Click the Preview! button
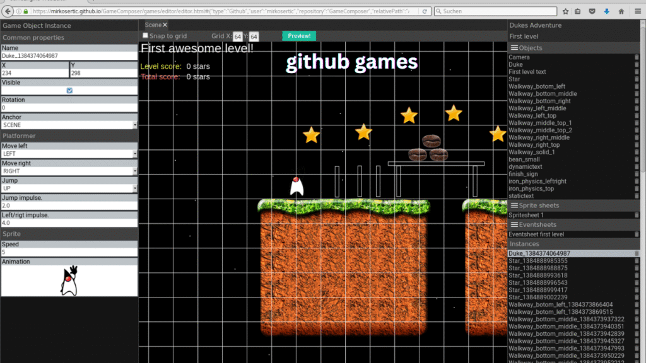 coord(299,36)
